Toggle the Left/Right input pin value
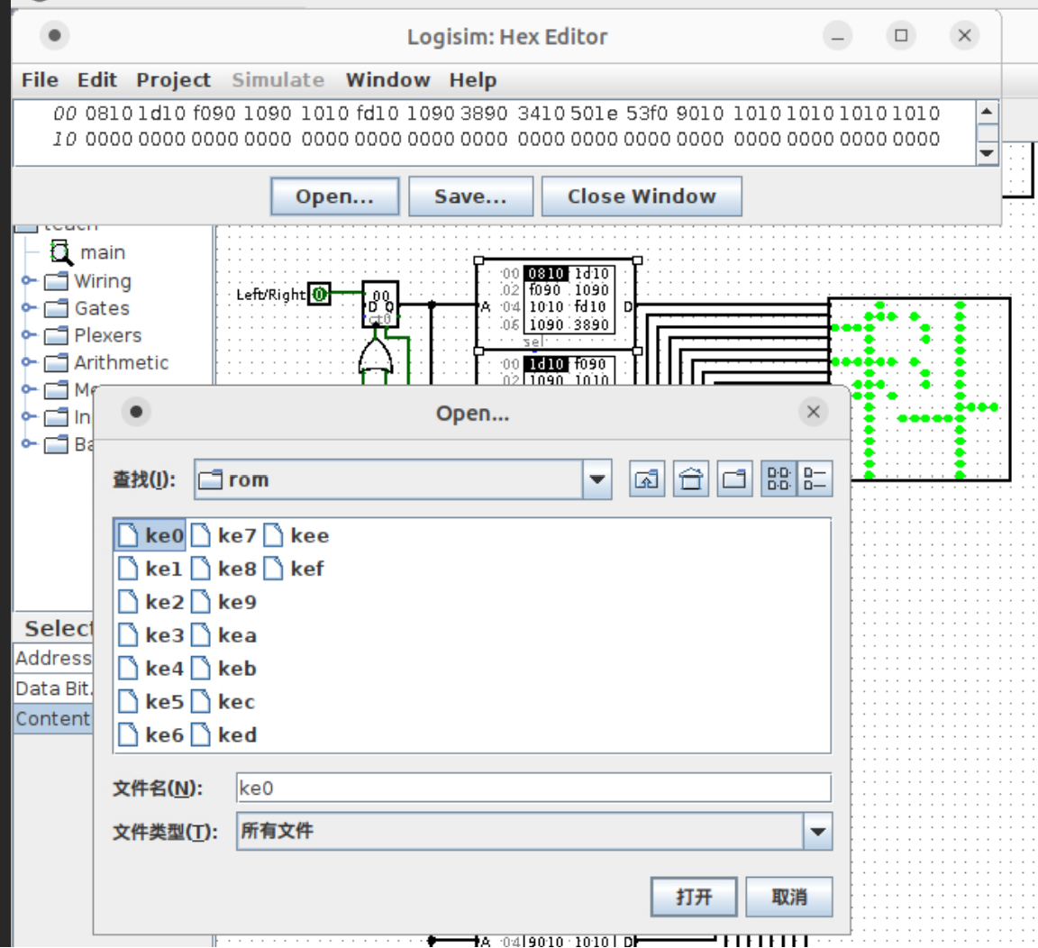Viewport: 1038px width, 948px height. [x=320, y=294]
